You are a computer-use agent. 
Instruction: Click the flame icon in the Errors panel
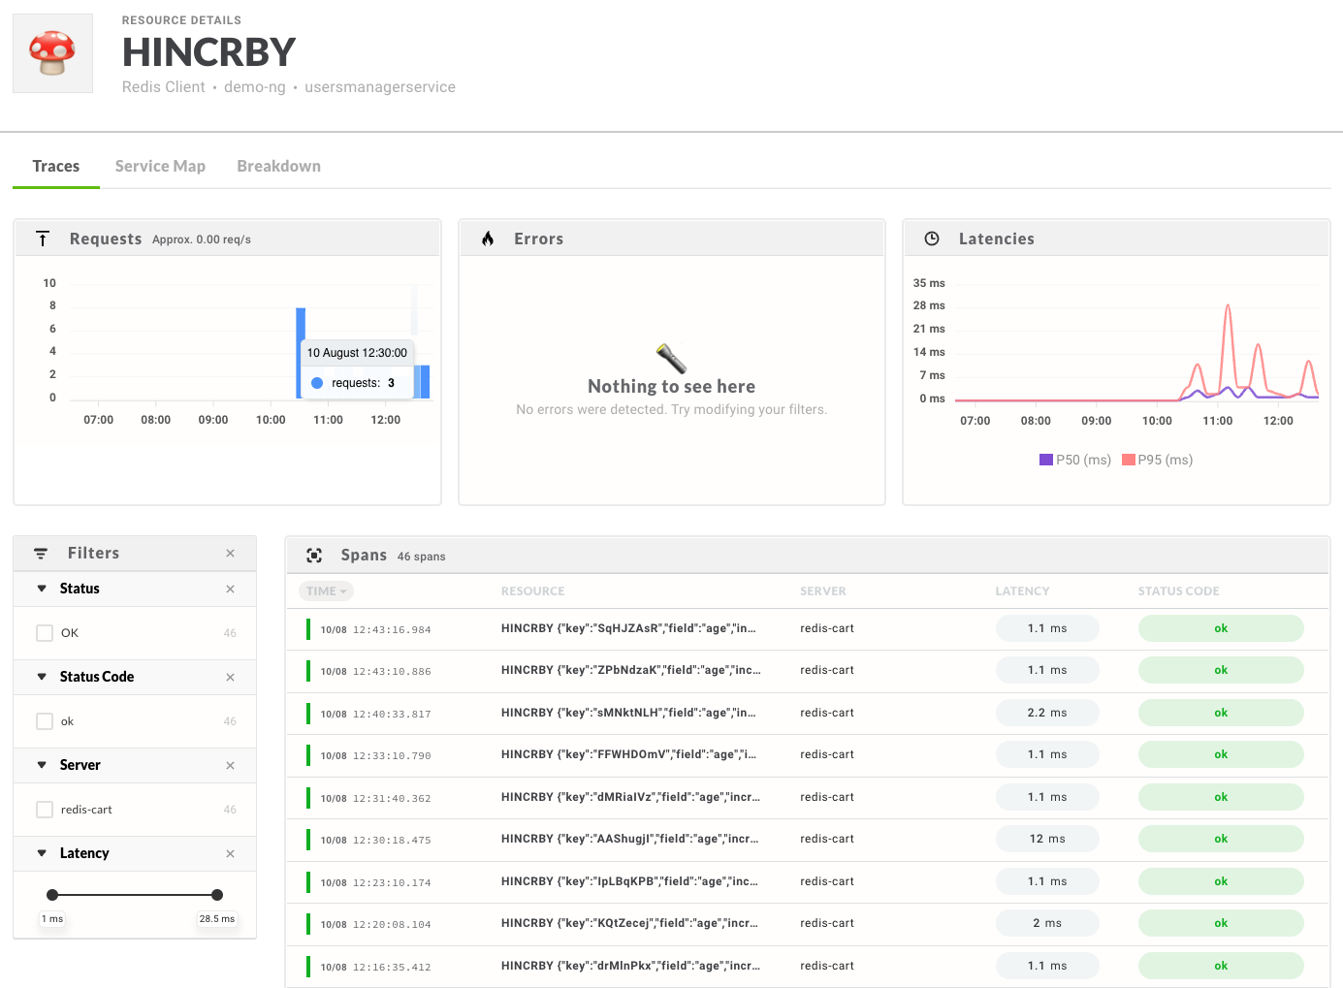click(488, 238)
